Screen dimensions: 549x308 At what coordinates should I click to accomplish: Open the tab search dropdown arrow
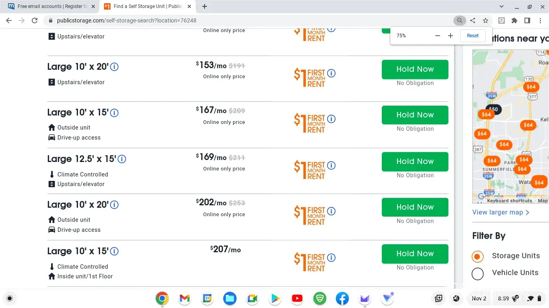coord(502,6)
